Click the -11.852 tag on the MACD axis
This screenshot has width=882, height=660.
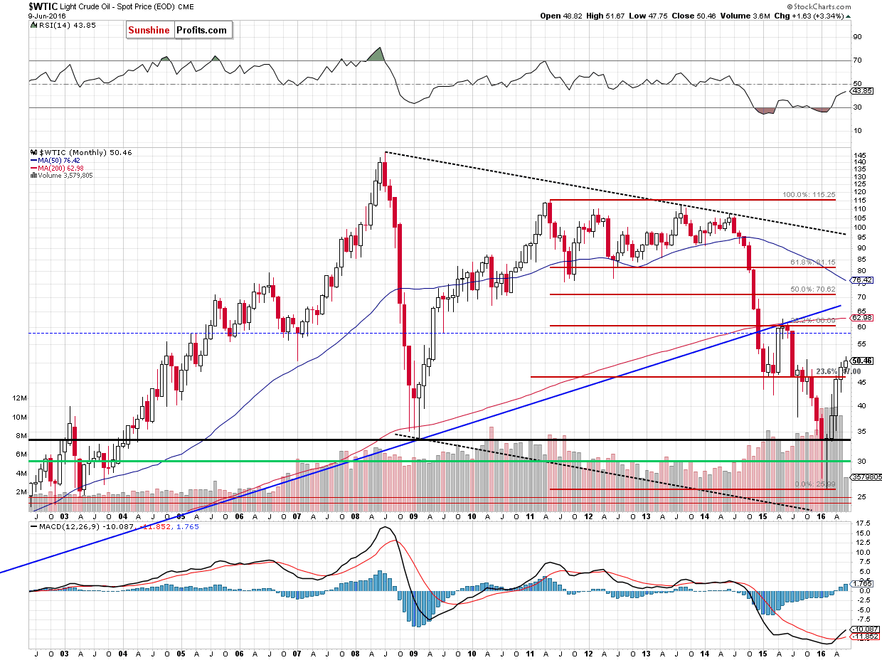click(x=865, y=637)
